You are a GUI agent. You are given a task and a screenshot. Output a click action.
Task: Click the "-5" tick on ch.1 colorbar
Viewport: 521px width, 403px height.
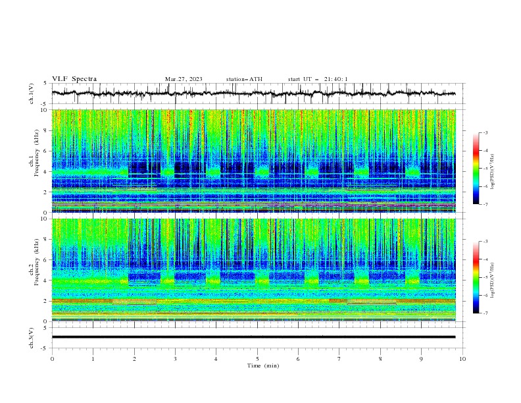point(485,169)
